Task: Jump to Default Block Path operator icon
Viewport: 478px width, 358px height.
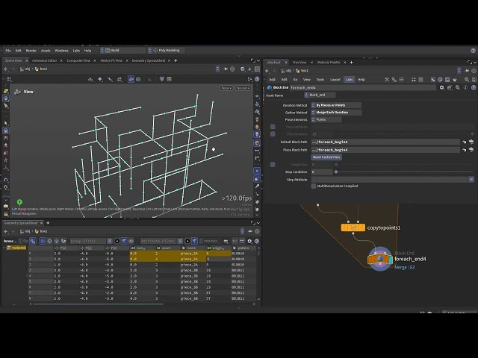Action: [x=465, y=142]
